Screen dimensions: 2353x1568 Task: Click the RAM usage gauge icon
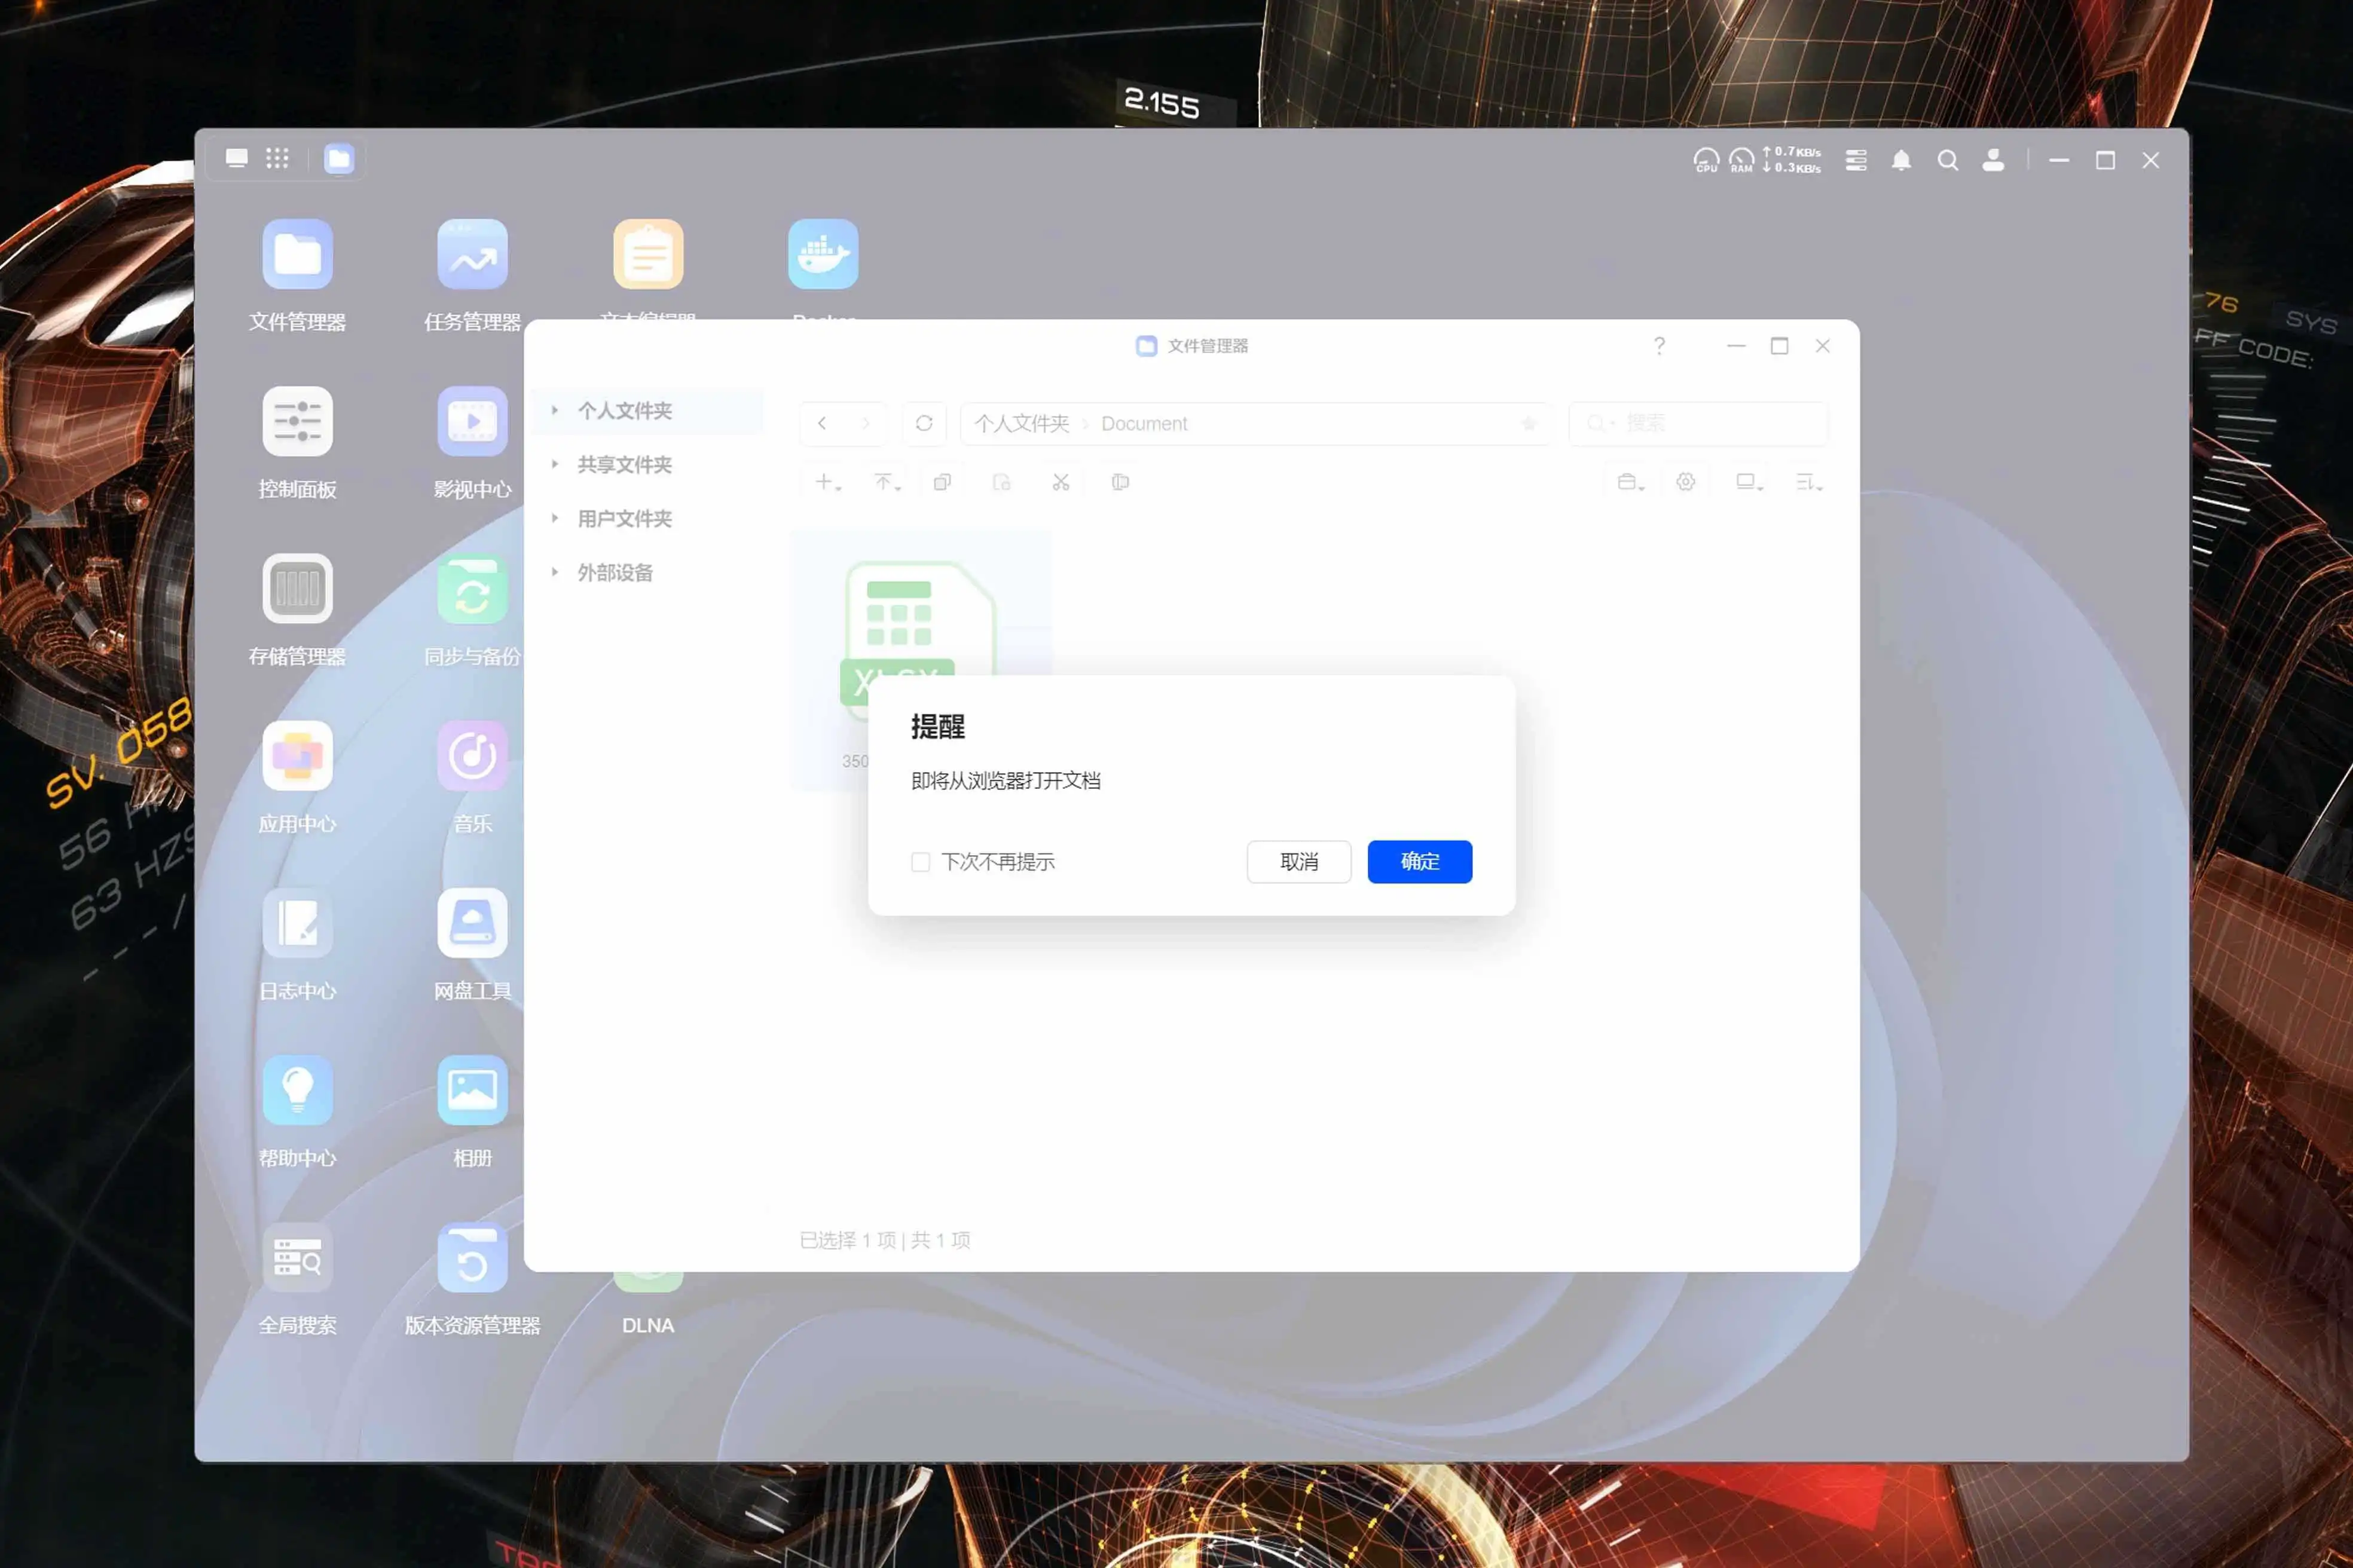pos(1741,160)
